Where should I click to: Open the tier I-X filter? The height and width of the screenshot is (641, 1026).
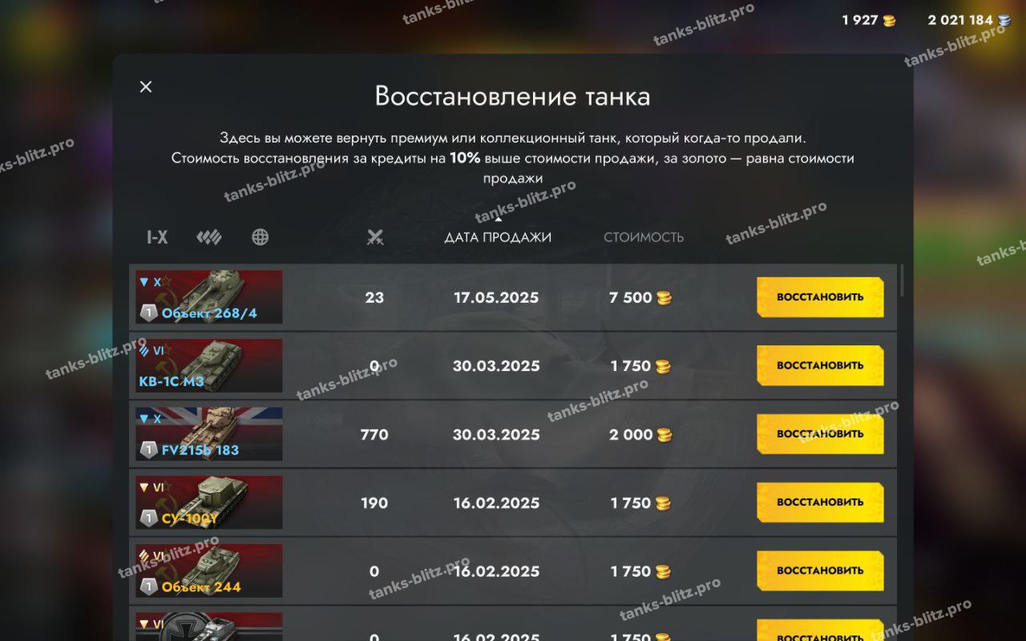click(157, 237)
